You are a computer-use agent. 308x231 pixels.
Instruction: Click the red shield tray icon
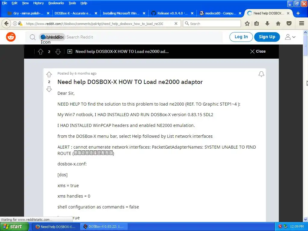280,226
